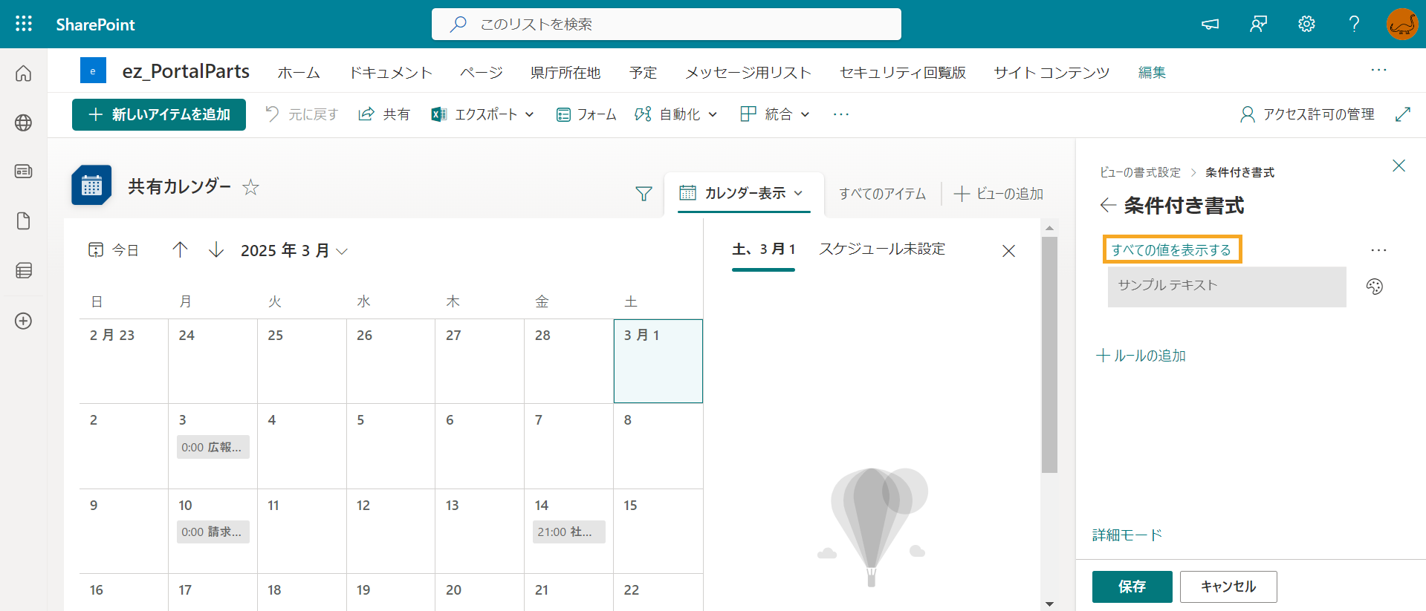Focus the list search box
The image size is (1426, 611).
pyautogui.click(x=666, y=24)
